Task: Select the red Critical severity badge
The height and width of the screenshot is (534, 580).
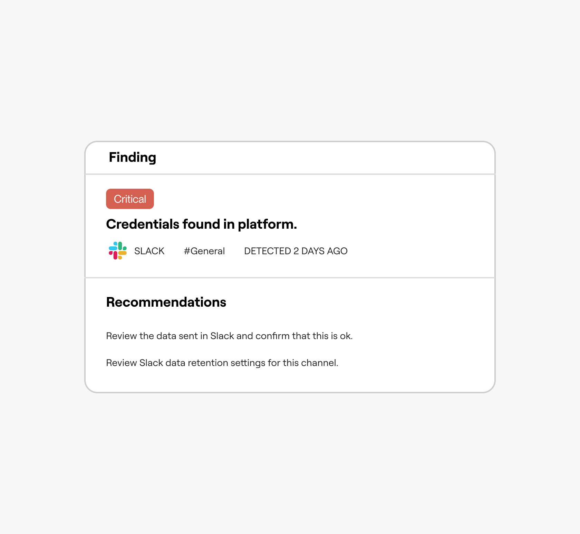Action: [130, 199]
